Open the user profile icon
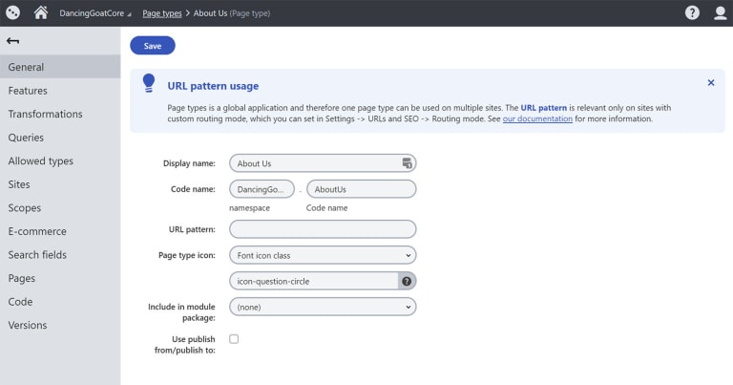Image resolution: width=733 pixels, height=385 pixels. tap(720, 12)
